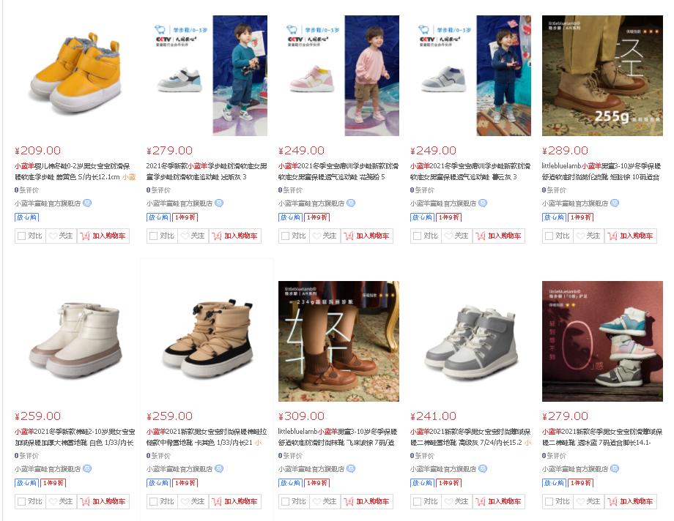Image resolution: width=674 pixels, height=521 pixels.
Task: Open the store name link under the ¥289.00 boot
Action: (574, 203)
